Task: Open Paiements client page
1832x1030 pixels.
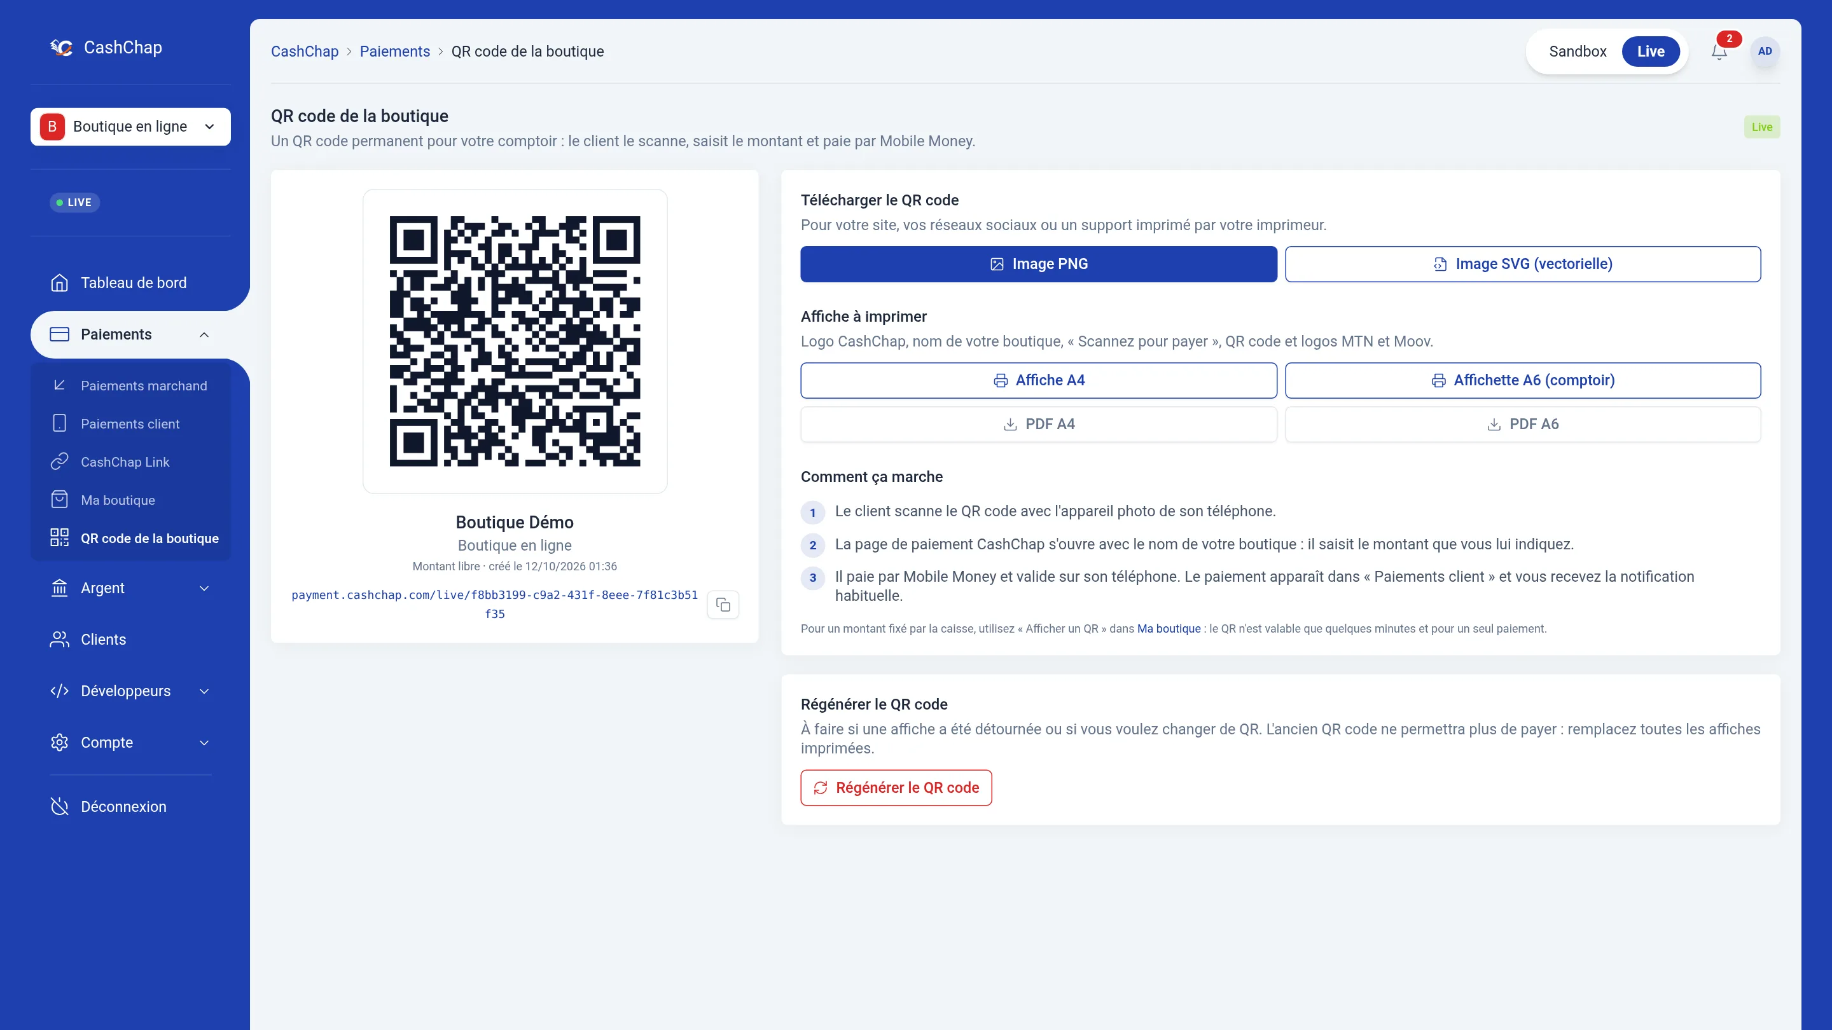Action: (131, 423)
